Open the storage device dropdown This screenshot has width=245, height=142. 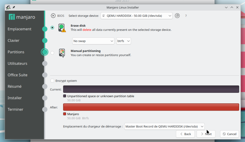[136, 16]
